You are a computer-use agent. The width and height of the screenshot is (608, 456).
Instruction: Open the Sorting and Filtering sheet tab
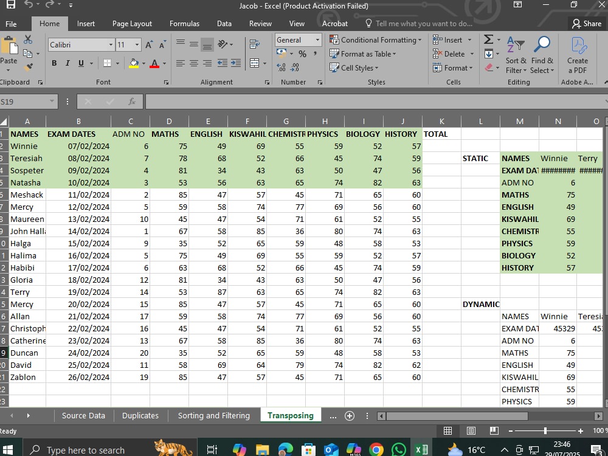(x=213, y=415)
